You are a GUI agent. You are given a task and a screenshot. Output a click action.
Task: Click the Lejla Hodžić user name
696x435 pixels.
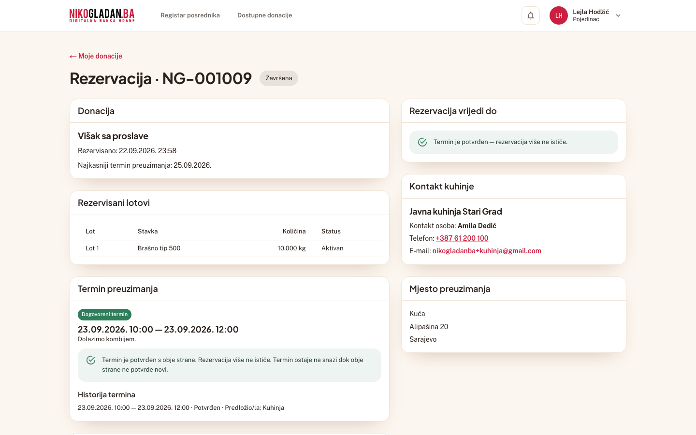pos(591,12)
